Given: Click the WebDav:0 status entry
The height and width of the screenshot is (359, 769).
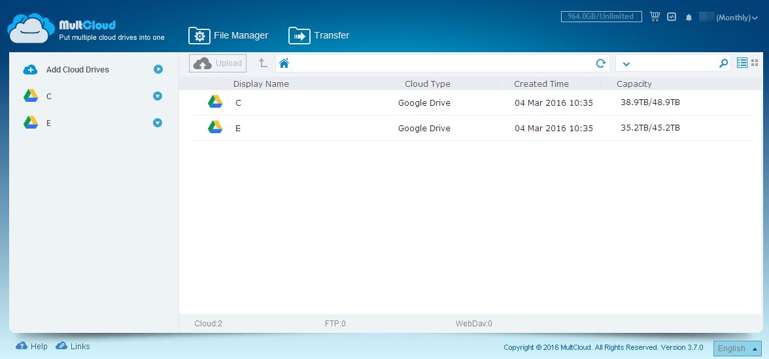Looking at the screenshot, I should [473, 323].
